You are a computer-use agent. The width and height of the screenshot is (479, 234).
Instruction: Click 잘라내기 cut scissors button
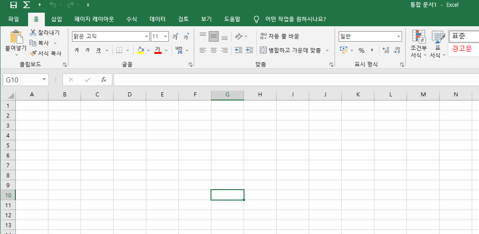(45, 33)
